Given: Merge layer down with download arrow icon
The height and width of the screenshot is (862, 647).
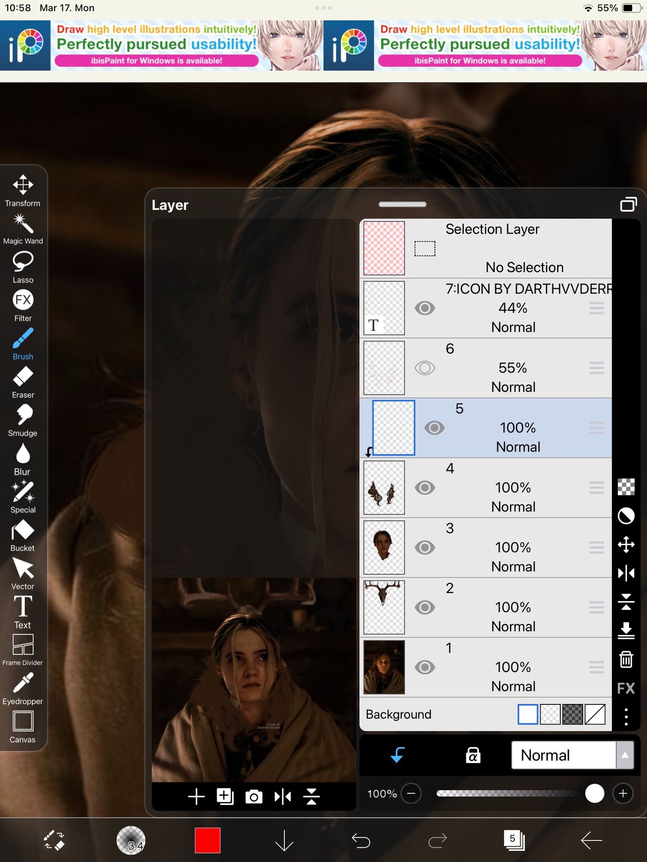Looking at the screenshot, I should [626, 631].
